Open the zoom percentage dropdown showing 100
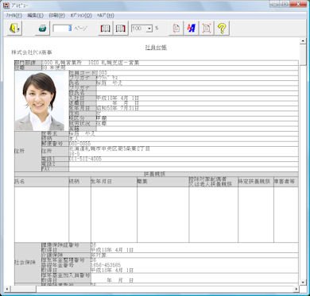This screenshot has width=310, height=296. [x=149, y=29]
